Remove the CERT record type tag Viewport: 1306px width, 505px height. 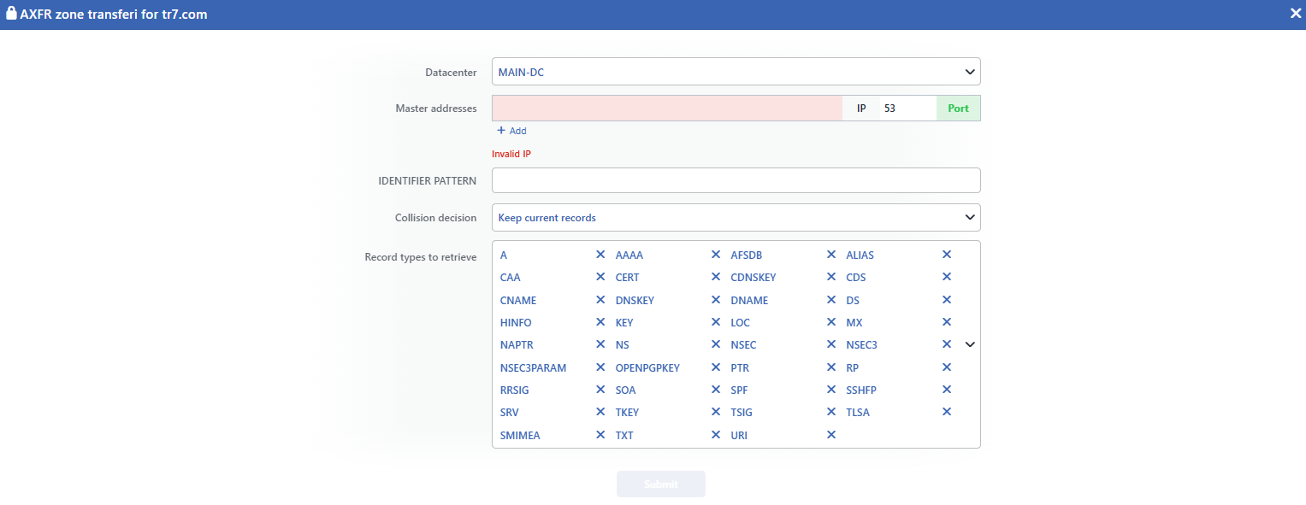coord(716,277)
